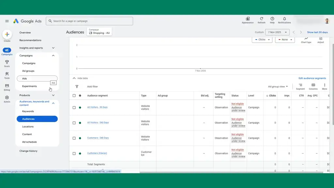The width and height of the screenshot is (334, 188).
Task: Open the Goals trophy icon
Action: click(x=7, y=62)
